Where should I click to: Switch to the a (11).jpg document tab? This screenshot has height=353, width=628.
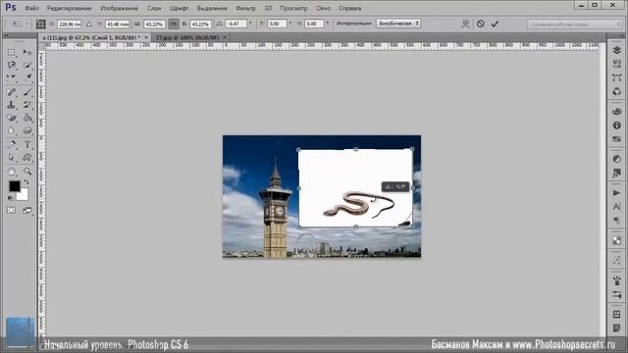click(x=91, y=37)
